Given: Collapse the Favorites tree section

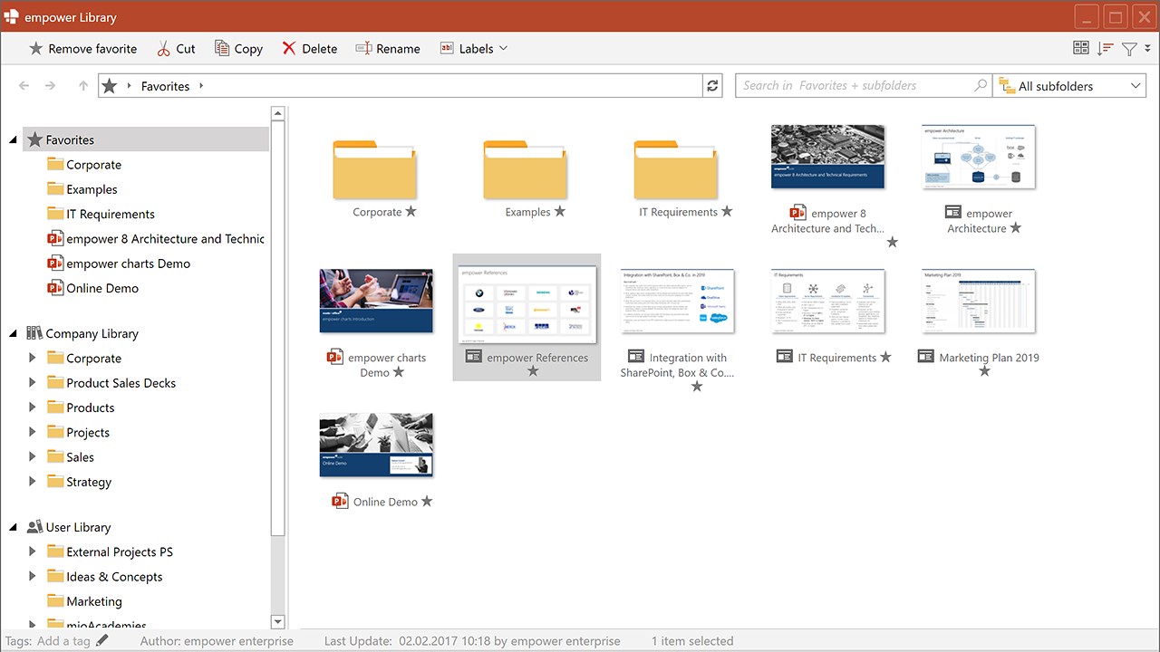Looking at the screenshot, I should pyautogui.click(x=14, y=139).
